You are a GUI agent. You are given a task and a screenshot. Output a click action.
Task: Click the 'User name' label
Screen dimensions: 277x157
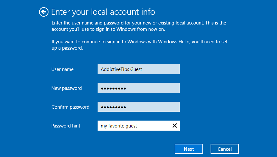pos(62,69)
